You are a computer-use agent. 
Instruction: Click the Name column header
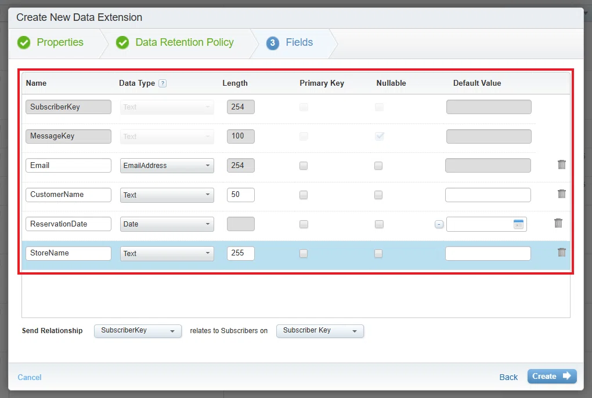36,83
